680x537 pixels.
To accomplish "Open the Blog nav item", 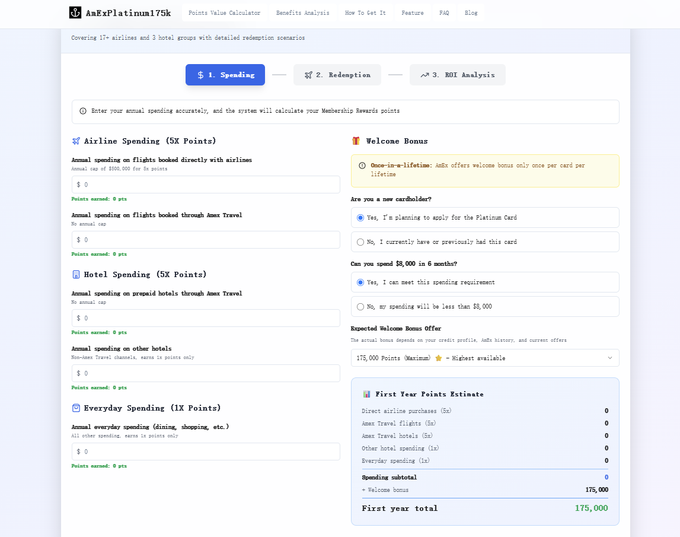I will pyautogui.click(x=471, y=12).
